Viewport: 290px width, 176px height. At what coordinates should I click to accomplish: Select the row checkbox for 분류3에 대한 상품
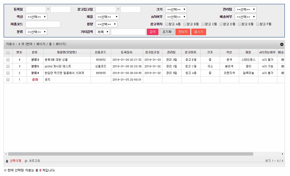pos(8,60)
